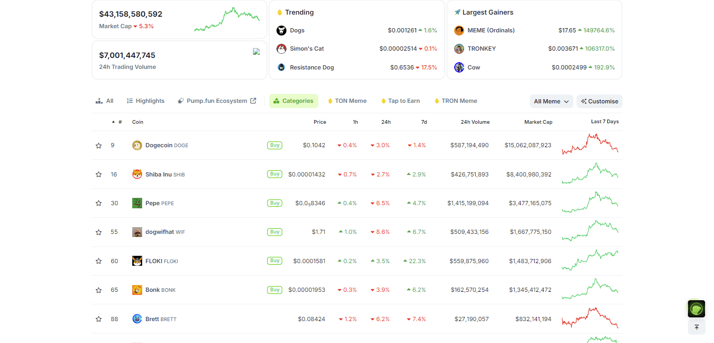Open the Shiba Inu coin link

165,174
